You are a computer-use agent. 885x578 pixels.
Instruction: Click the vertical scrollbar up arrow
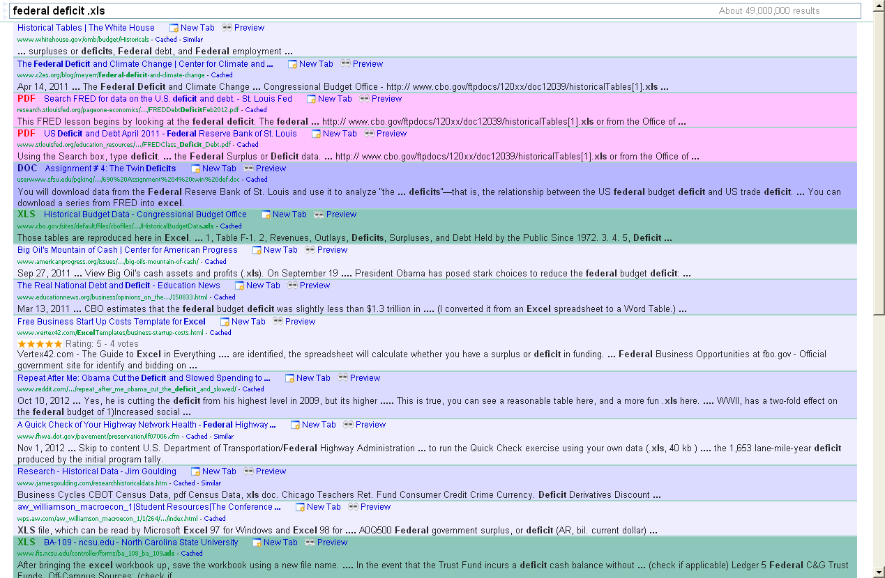click(878, 6)
